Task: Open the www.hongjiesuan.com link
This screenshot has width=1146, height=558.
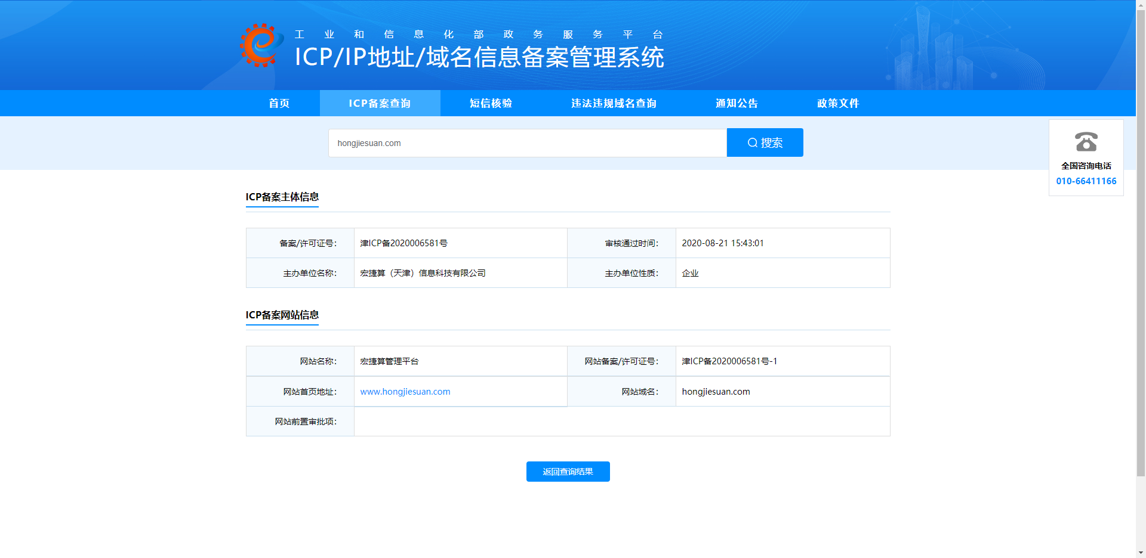Action: pyautogui.click(x=405, y=392)
